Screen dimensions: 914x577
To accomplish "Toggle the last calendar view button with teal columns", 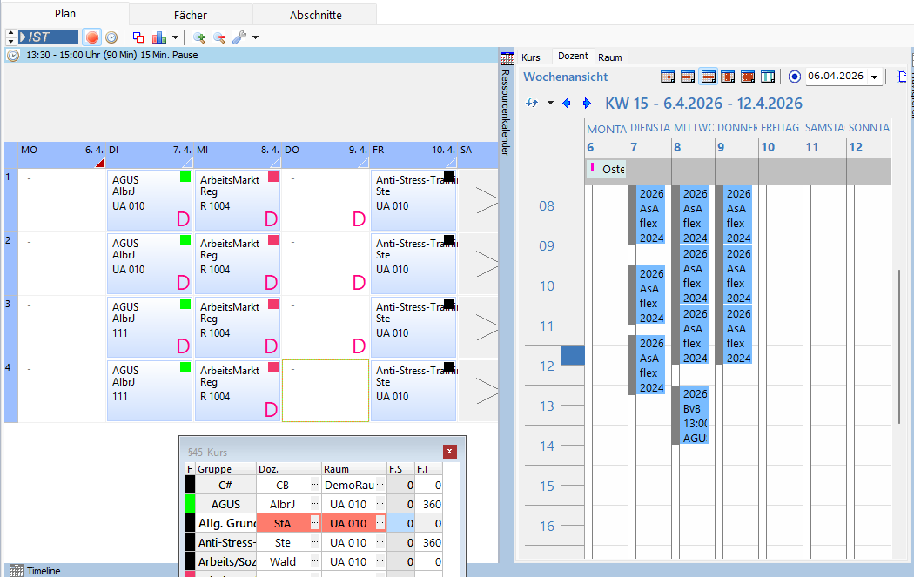I will tap(768, 77).
